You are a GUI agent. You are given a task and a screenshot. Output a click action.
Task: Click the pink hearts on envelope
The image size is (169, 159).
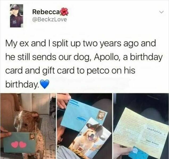pos(19,144)
